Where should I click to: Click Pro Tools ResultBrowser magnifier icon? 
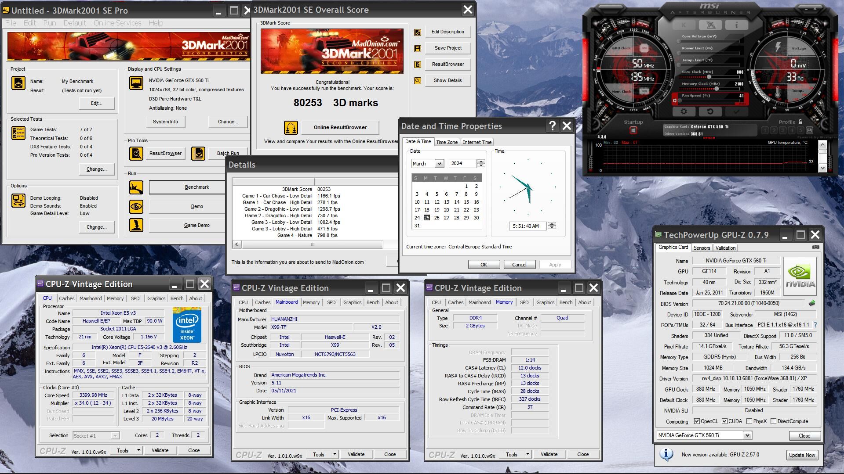[136, 154]
